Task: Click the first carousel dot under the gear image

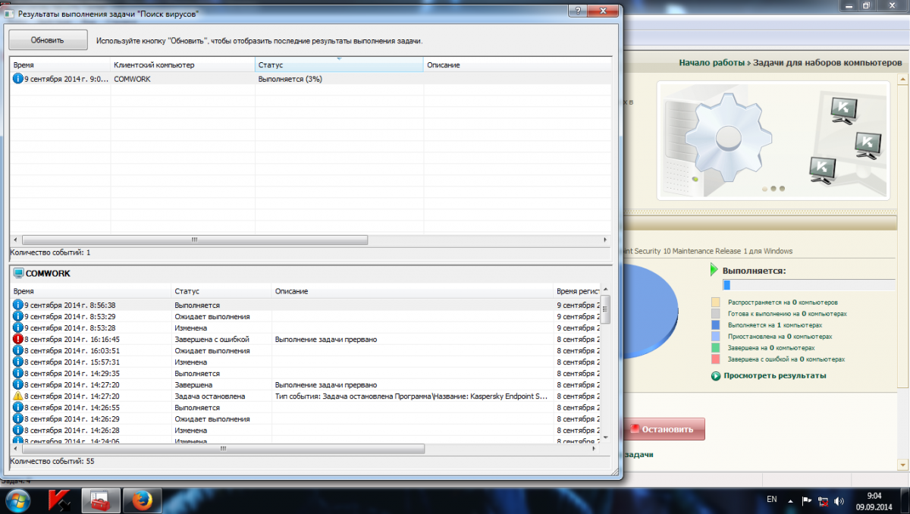Action: tap(764, 189)
